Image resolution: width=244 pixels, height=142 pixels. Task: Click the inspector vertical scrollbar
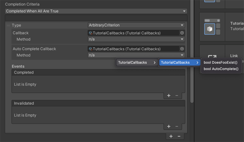192,51
